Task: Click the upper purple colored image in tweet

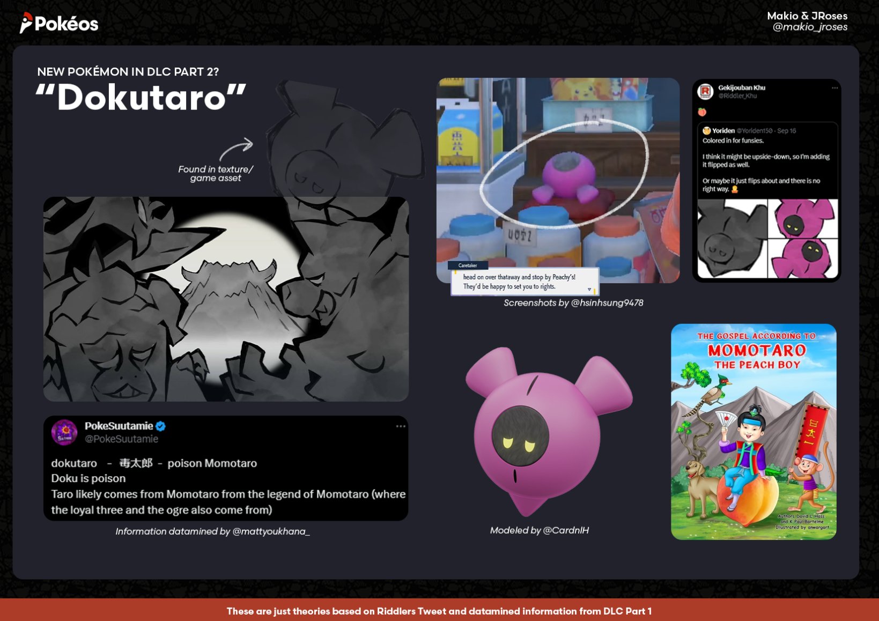Action: pyautogui.click(x=803, y=218)
